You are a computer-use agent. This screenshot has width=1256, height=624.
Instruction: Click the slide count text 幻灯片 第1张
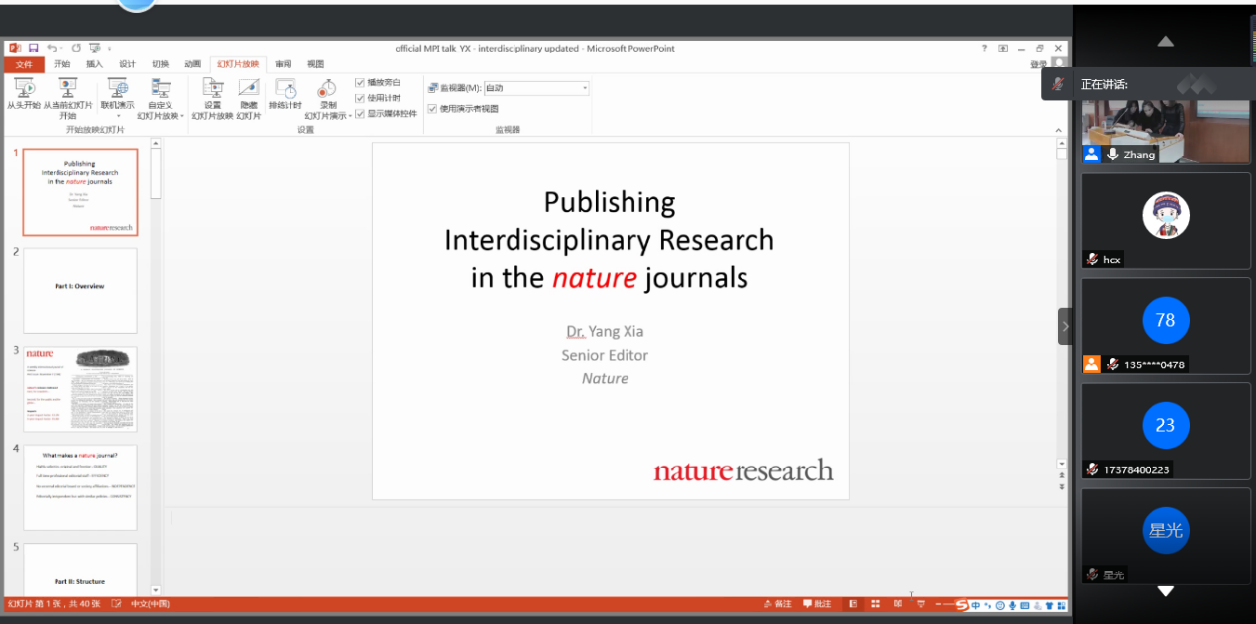[55, 604]
